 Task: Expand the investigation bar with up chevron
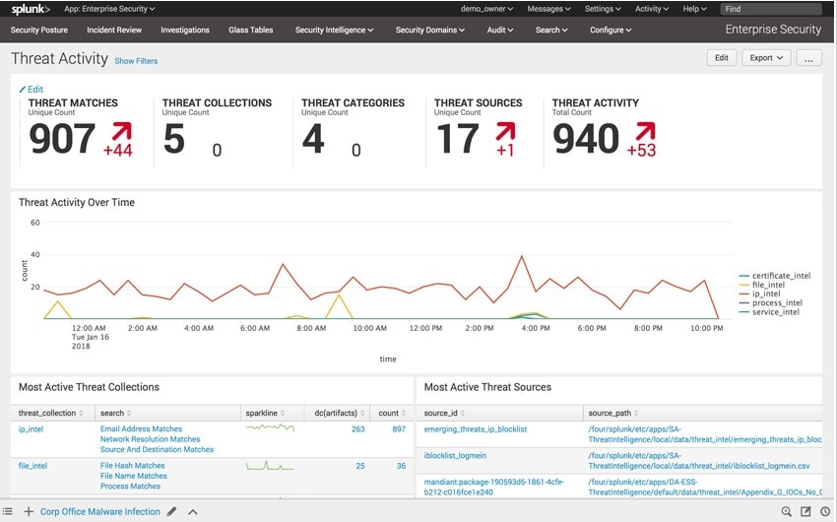193,512
